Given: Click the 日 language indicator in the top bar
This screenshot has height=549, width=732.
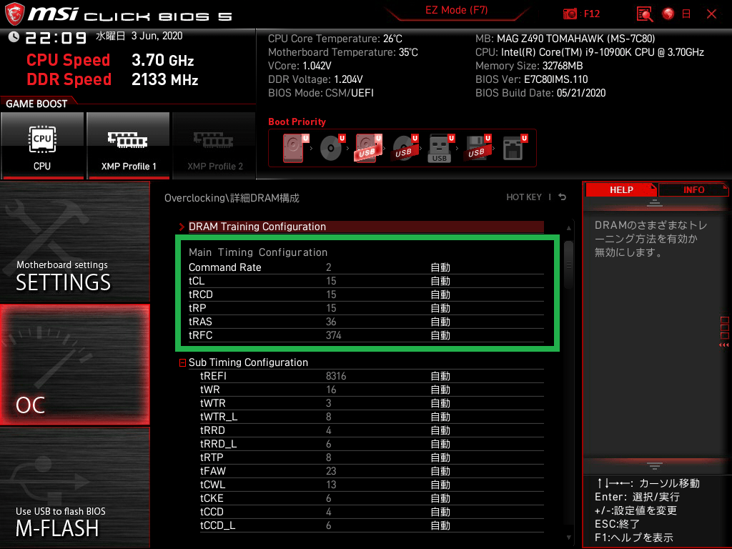Looking at the screenshot, I should click(686, 14).
